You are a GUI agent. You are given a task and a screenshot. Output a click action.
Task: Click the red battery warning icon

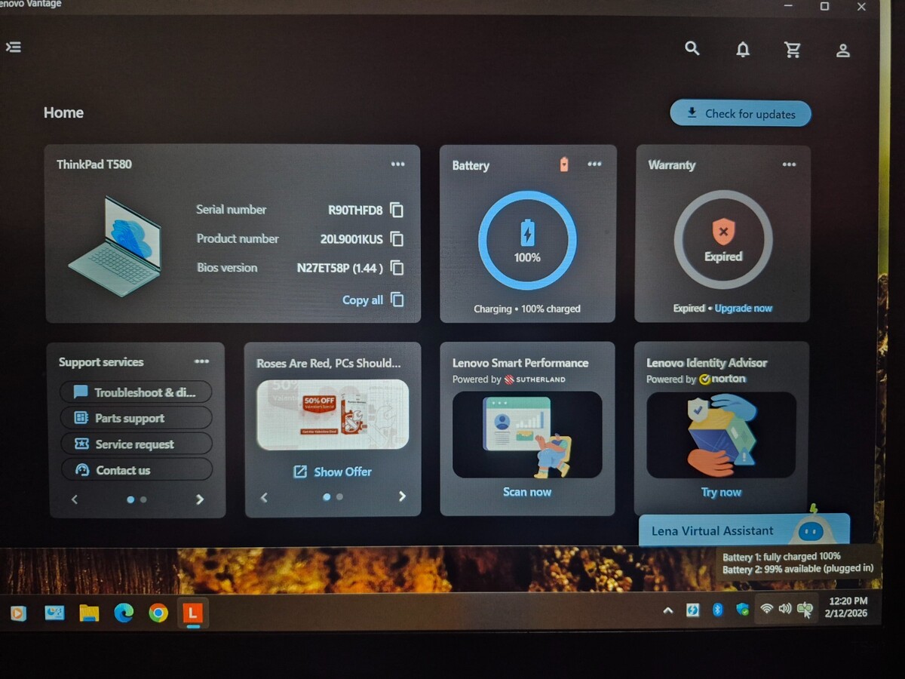(563, 164)
